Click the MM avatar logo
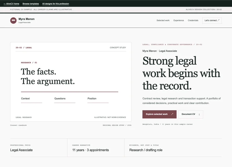 pyautogui.click(x=13, y=20)
